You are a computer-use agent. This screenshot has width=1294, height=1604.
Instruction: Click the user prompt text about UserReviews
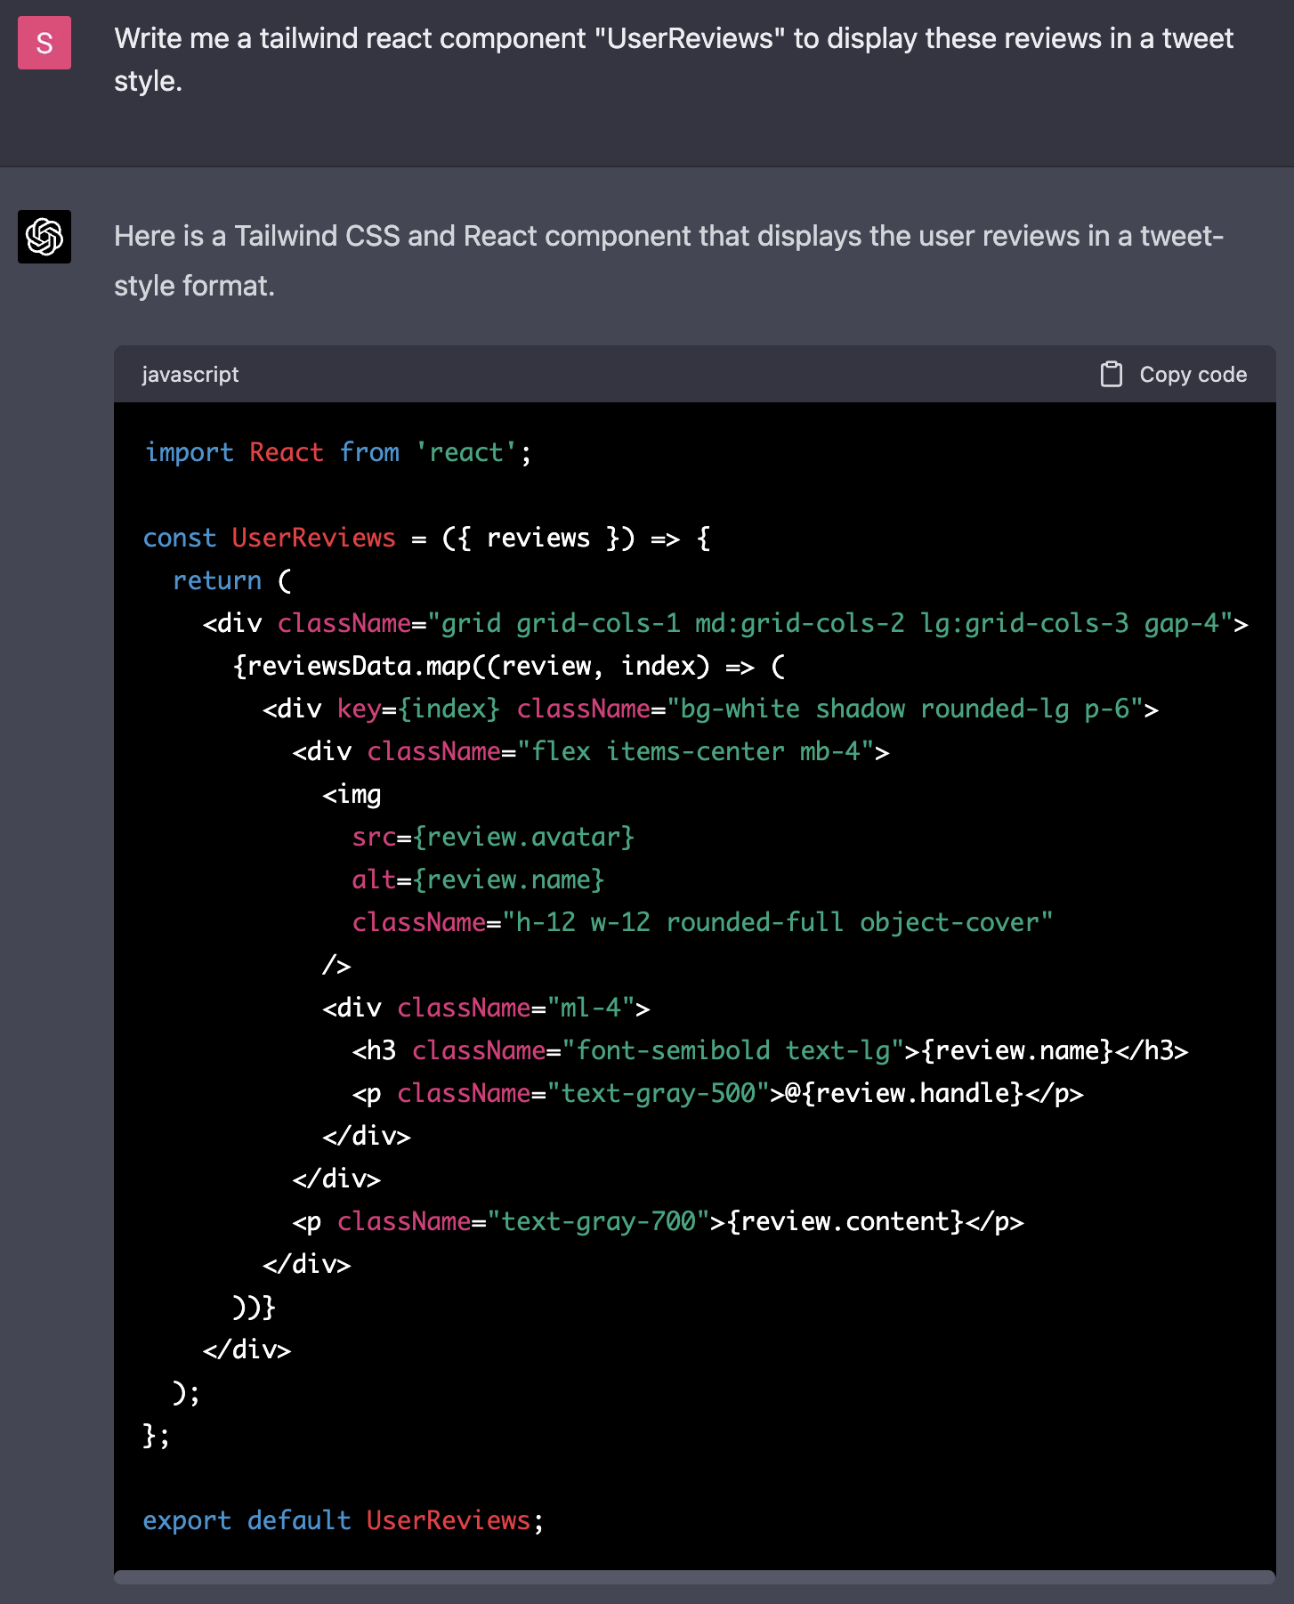[x=674, y=60]
